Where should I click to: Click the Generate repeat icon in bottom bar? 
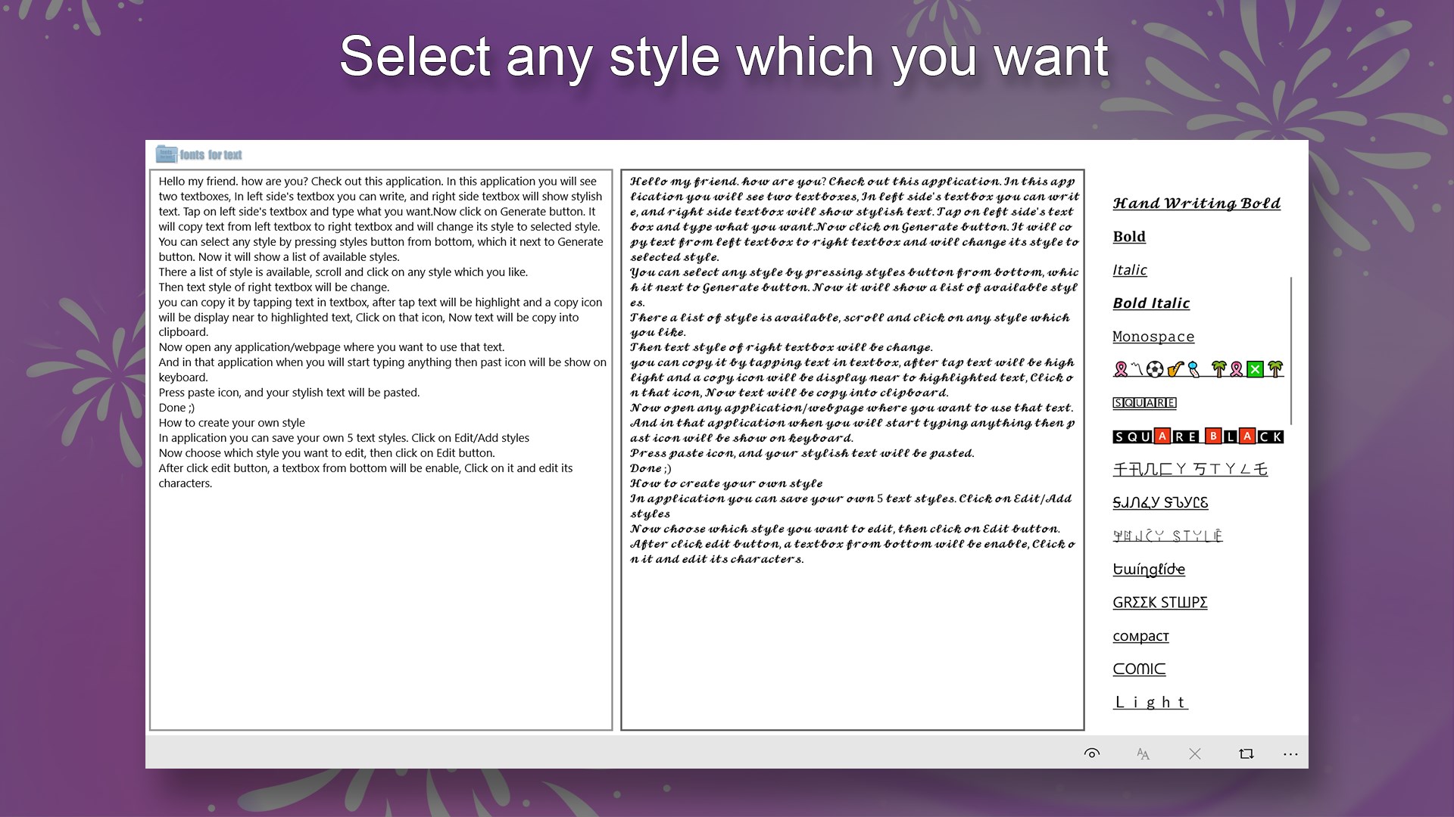pyautogui.click(x=1246, y=753)
